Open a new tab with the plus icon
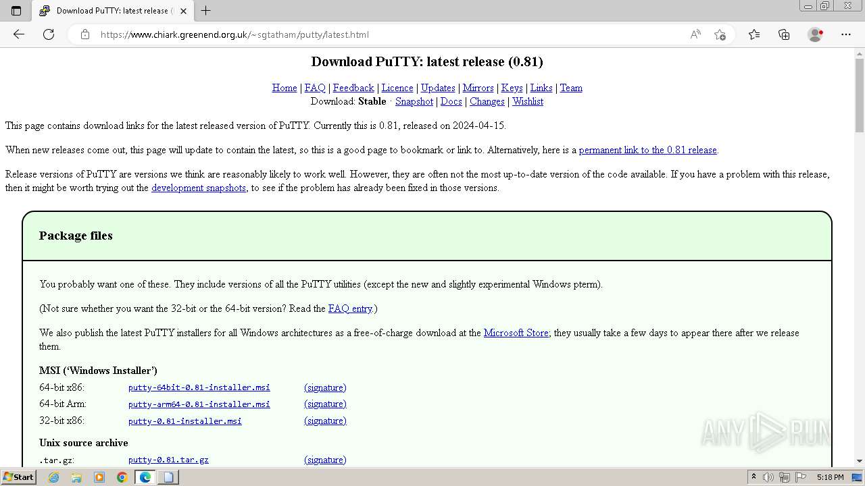This screenshot has width=865, height=486. 206,11
